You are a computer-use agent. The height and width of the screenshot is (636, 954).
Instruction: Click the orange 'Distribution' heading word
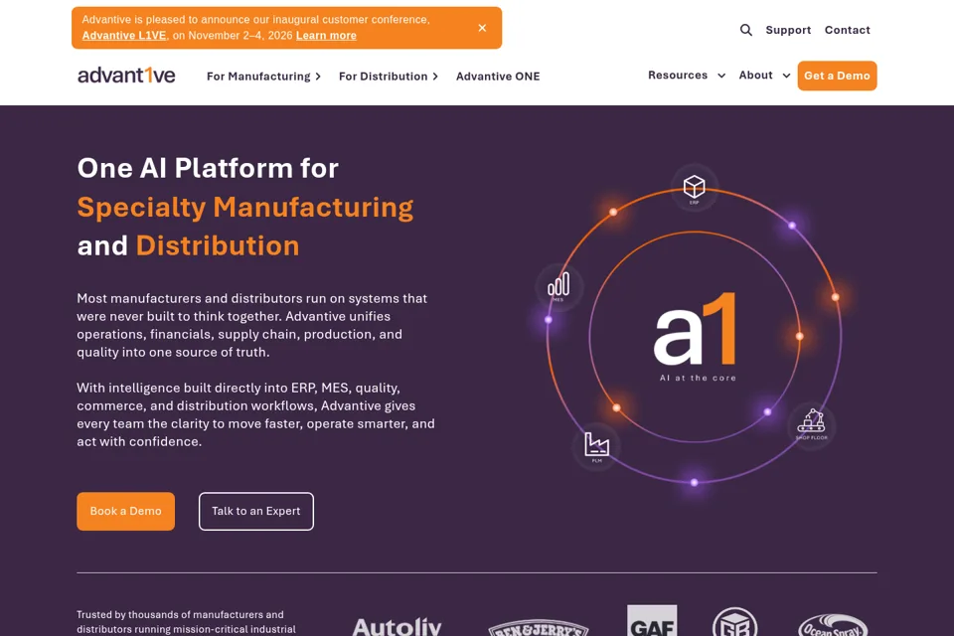[218, 245]
